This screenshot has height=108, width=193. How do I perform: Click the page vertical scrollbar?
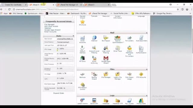tap(192, 41)
